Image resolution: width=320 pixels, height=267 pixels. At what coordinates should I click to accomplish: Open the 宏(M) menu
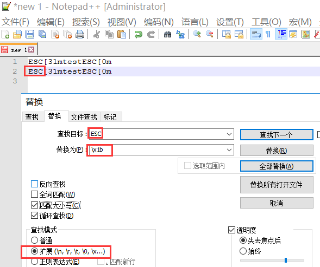coord(300,22)
